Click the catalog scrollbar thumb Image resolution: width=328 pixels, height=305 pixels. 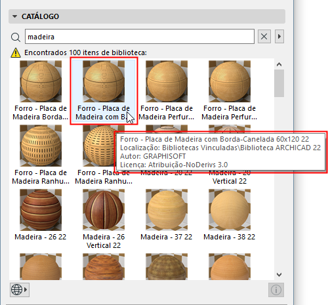click(x=279, y=83)
